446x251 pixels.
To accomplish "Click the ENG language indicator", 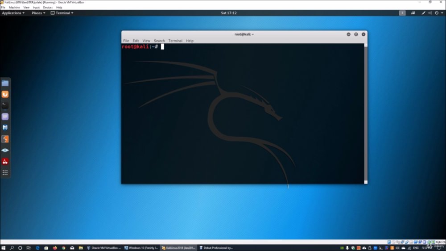I will (416, 248).
